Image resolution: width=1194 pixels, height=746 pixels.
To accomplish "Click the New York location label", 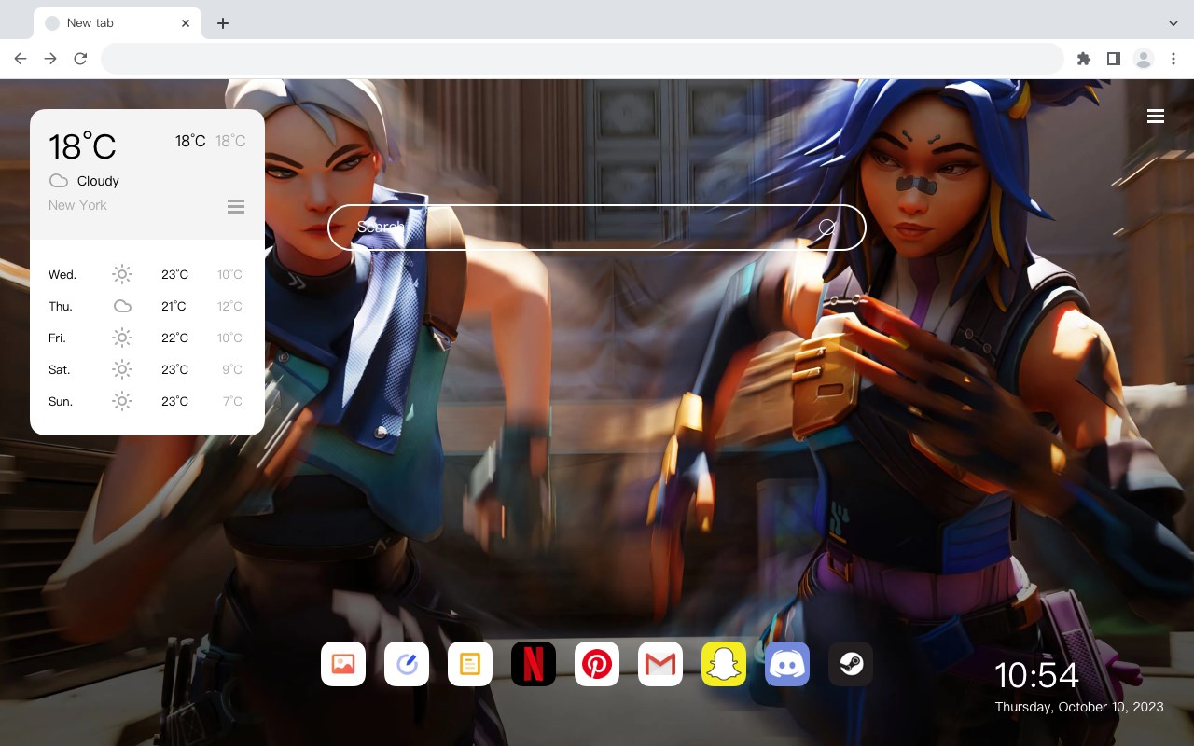I will 77,205.
